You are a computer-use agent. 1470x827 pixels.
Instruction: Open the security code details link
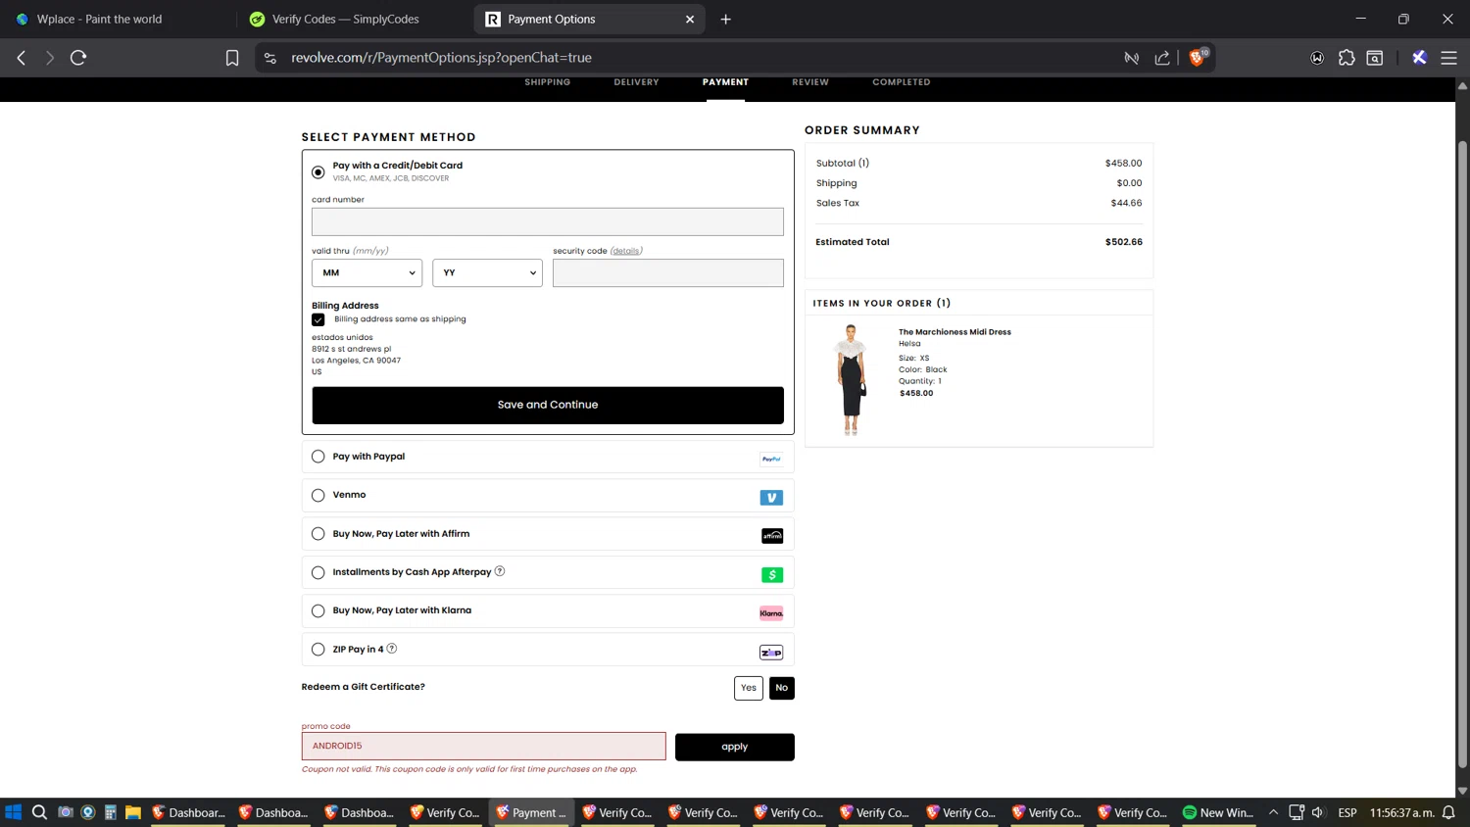[626, 251]
